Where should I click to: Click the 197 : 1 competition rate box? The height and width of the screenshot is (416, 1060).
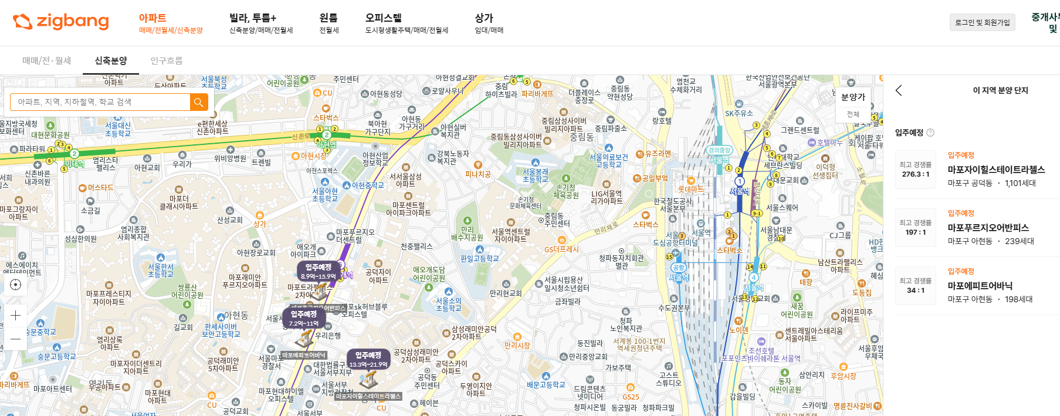(x=916, y=228)
